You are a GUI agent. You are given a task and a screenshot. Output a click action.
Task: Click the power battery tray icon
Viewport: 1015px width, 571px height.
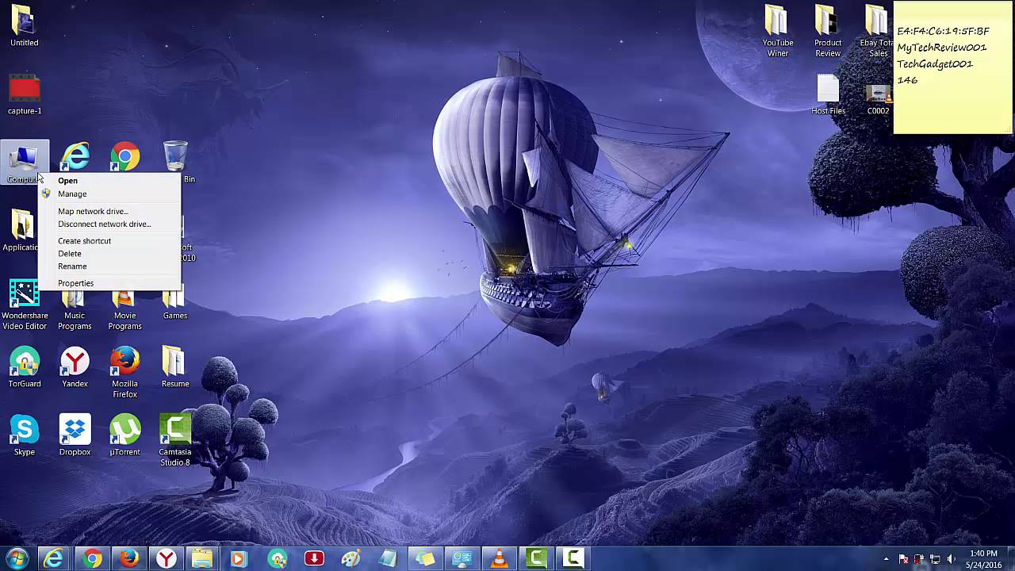coord(919,559)
